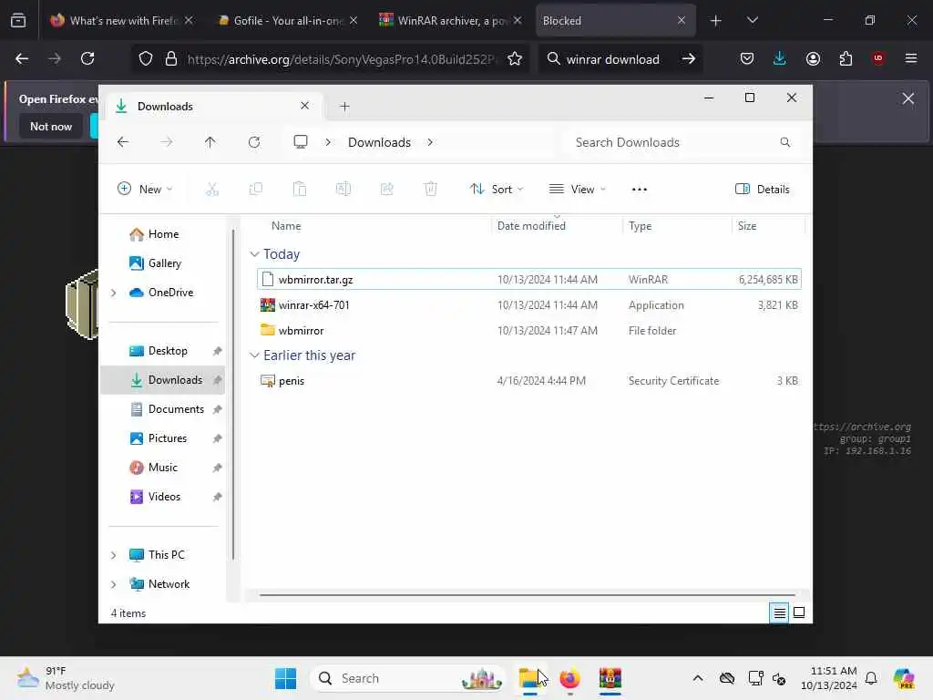The image size is (933, 700).
Task: Click the Save to Pocket icon
Action: pyautogui.click(x=747, y=58)
